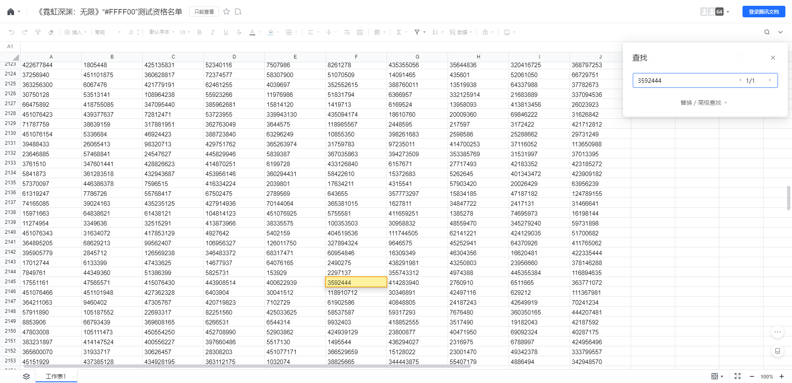Open the document comment icon next to star
The image size is (792, 383).
(238, 12)
